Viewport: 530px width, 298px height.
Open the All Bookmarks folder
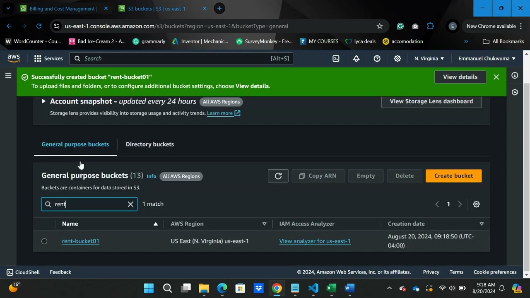503,41
